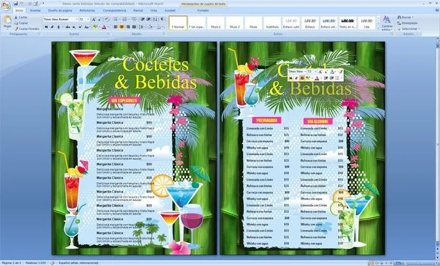Viewport: 440px width, 266px height.
Task: Apply font color in ribbon
Action: point(104,27)
